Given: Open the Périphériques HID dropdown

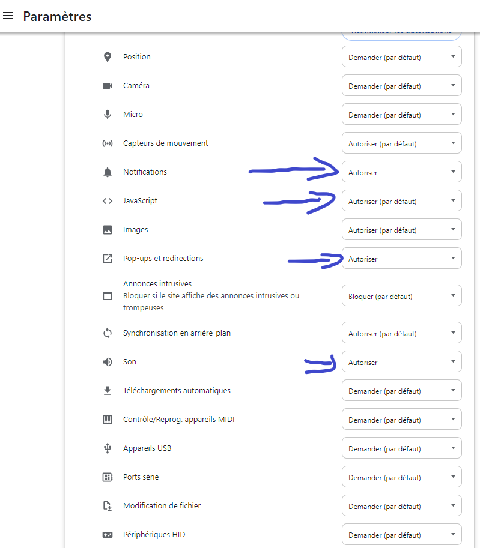Looking at the screenshot, I should 401,535.
